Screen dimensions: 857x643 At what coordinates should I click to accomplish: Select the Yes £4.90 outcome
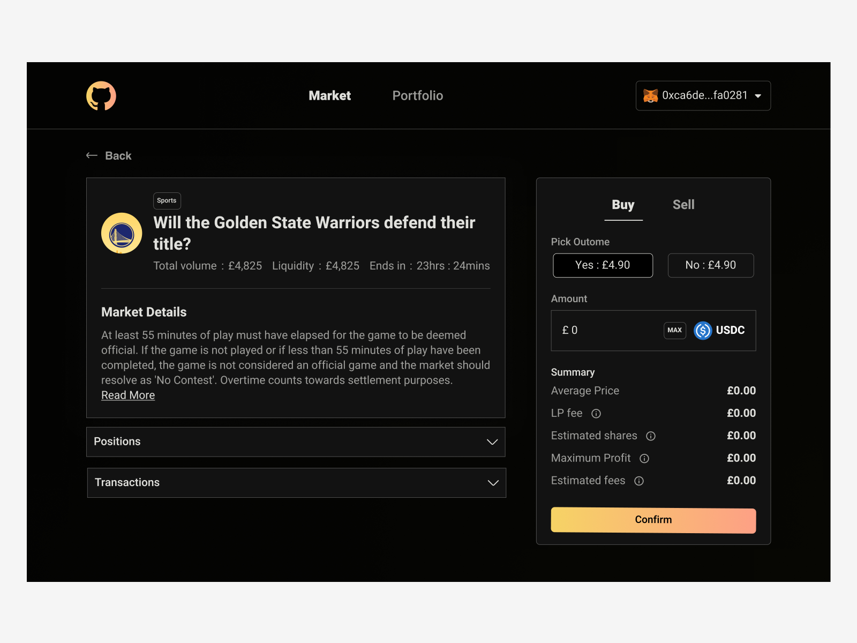[x=603, y=265]
